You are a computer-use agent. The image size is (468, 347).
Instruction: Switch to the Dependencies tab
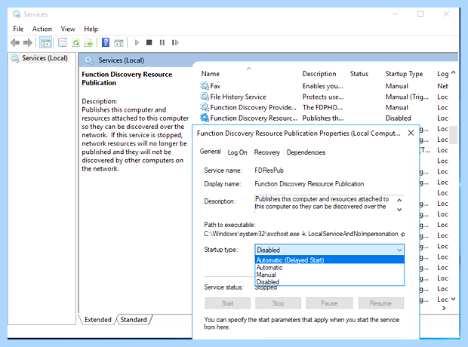tap(306, 152)
